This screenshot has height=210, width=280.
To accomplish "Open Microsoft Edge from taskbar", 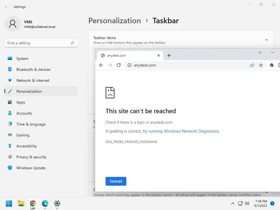I will [x=45, y=203].
